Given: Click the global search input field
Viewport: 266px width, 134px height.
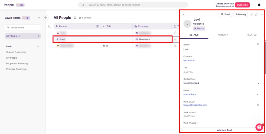Looking at the screenshot, I should [x=133, y=5].
